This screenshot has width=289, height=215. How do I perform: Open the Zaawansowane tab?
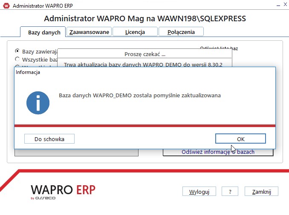(x=89, y=32)
